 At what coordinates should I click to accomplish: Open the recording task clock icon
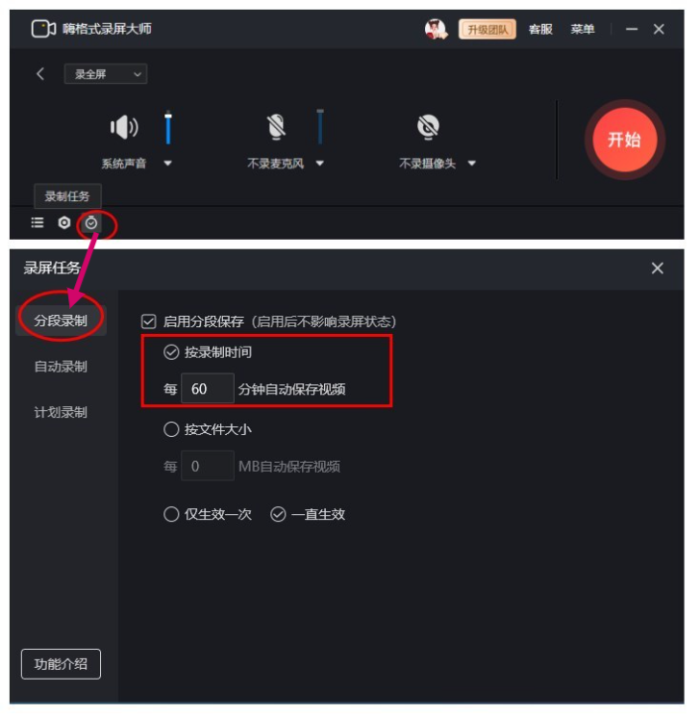[91, 222]
